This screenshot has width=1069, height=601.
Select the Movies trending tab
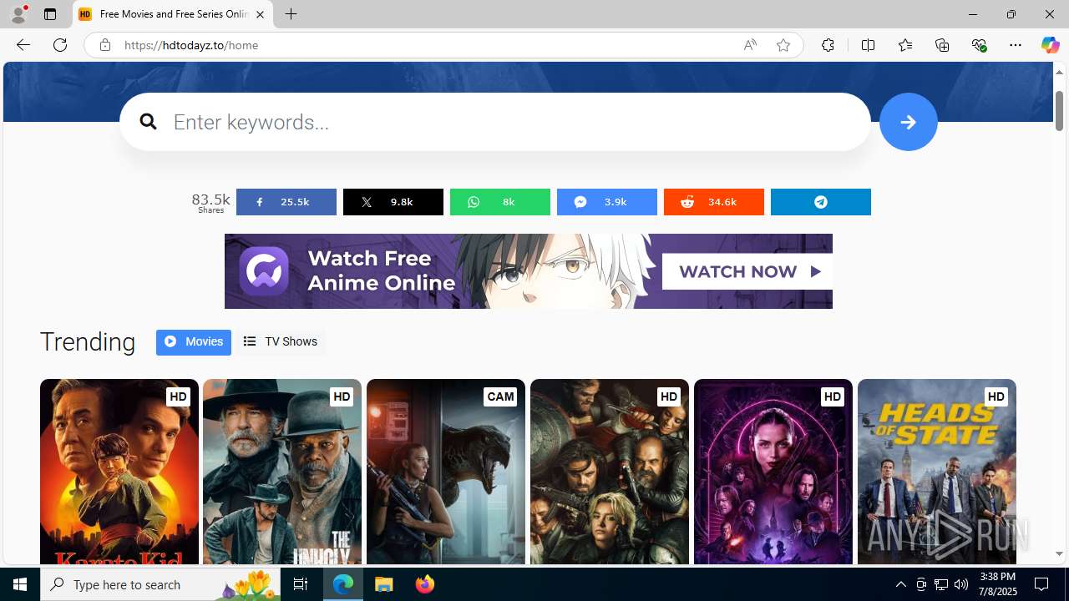194,342
